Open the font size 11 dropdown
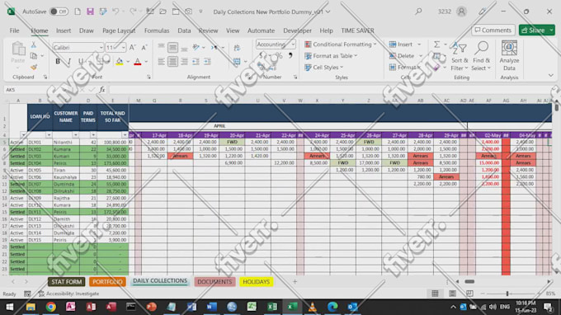The image size is (561, 315). (124, 48)
